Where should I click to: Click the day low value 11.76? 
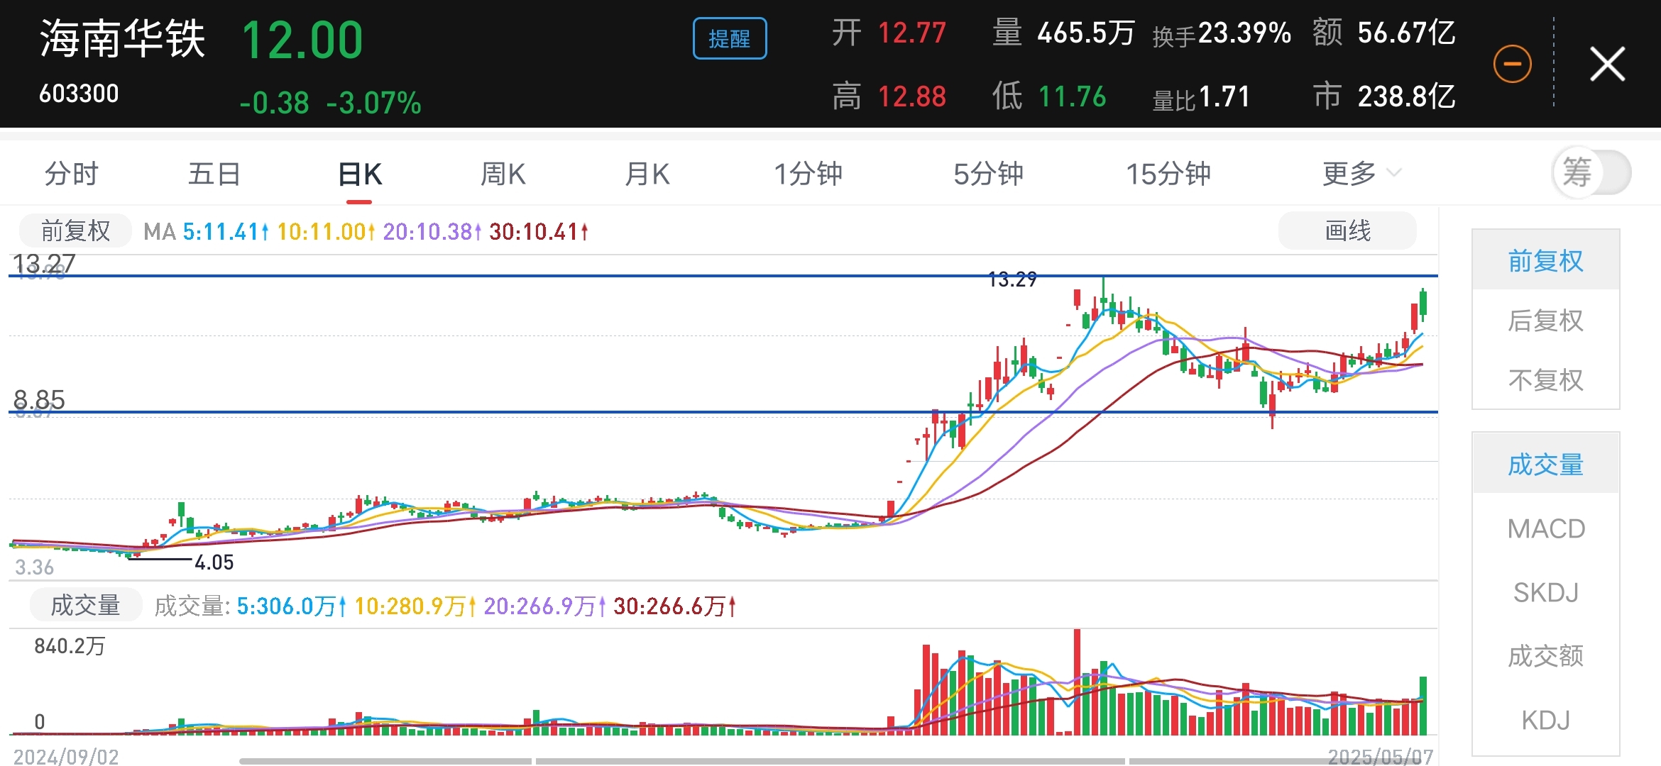(x=1072, y=96)
